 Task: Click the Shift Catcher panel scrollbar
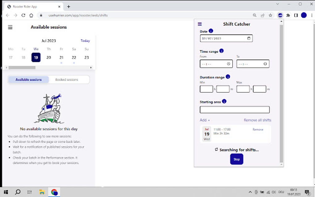(281, 93)
